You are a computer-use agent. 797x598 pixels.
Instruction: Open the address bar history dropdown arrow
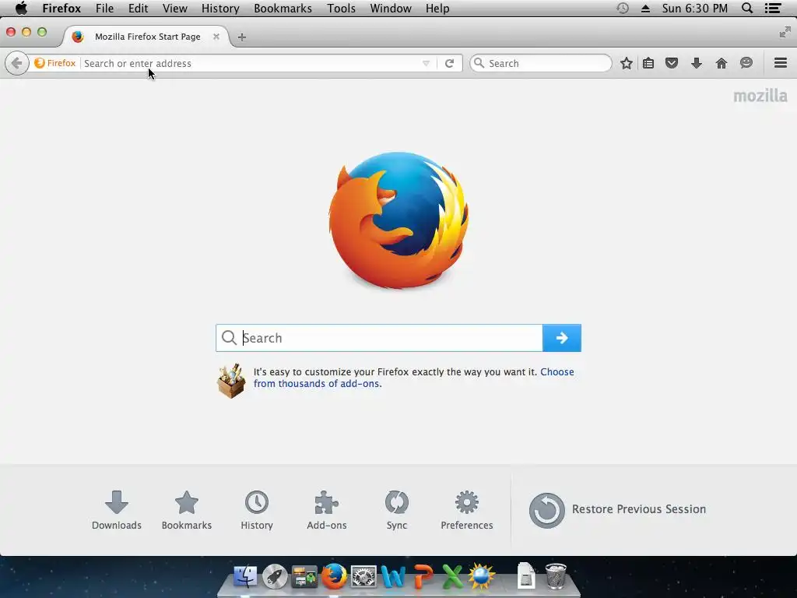(426, 64)
